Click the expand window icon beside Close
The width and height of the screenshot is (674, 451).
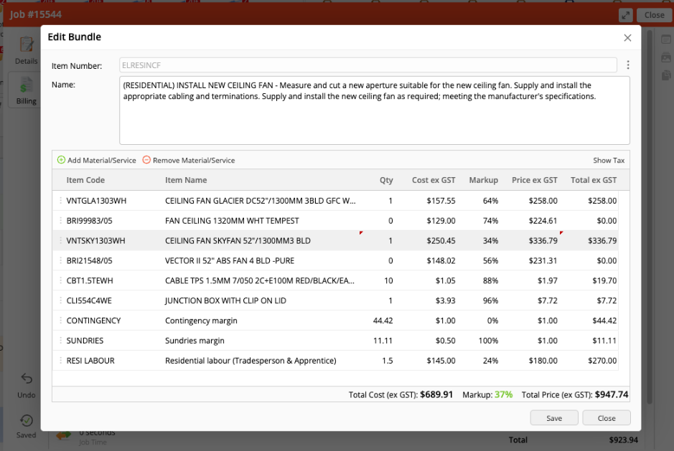[625, 15]
